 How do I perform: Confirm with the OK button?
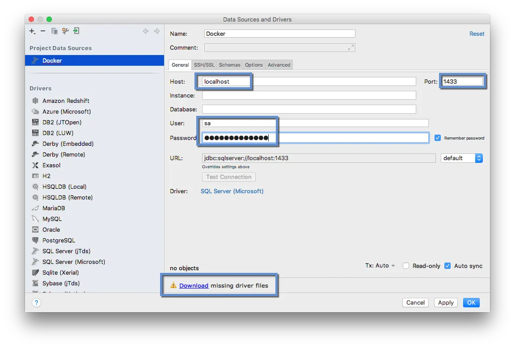click(471, 303)
